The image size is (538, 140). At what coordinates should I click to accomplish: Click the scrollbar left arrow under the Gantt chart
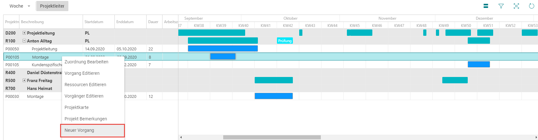click(x=181, y=137)
